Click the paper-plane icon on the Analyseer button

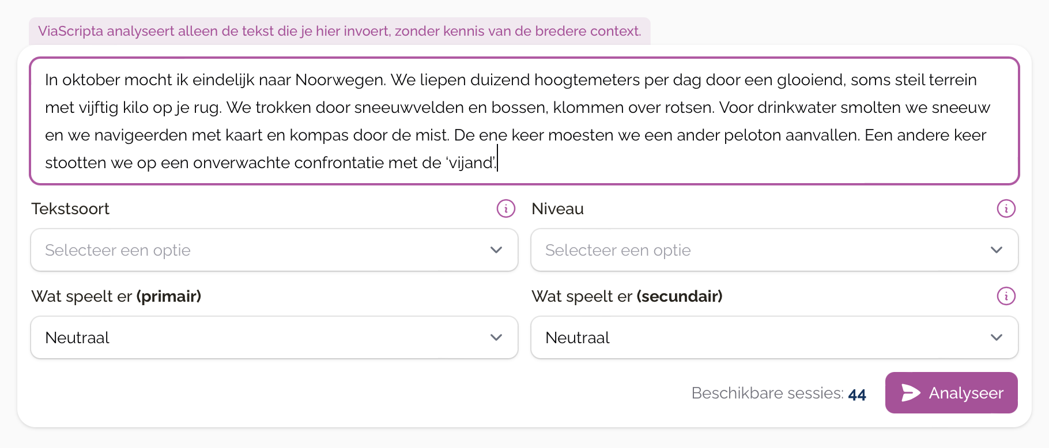tap(911, 393)
